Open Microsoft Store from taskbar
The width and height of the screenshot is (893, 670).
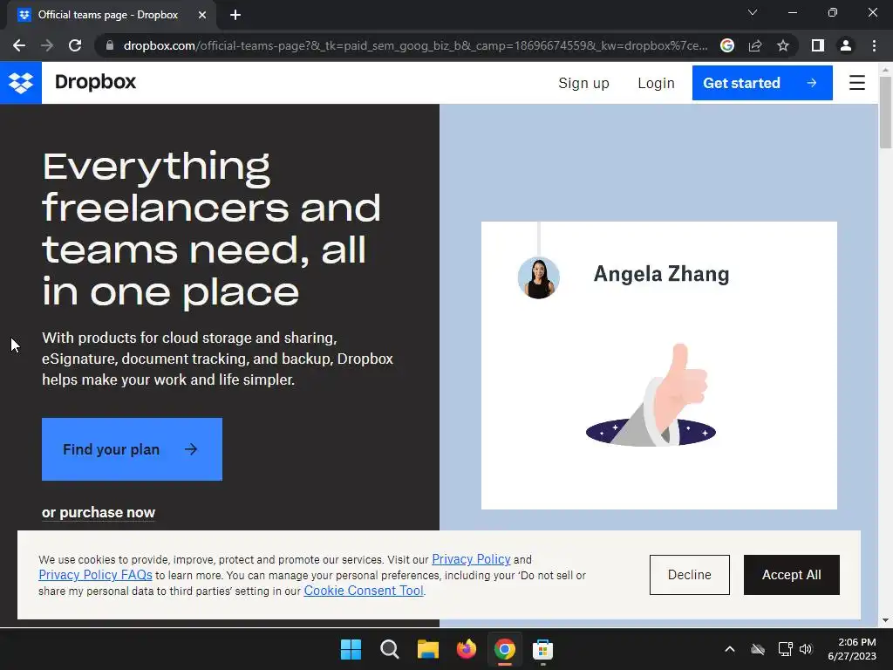[542, 649]
